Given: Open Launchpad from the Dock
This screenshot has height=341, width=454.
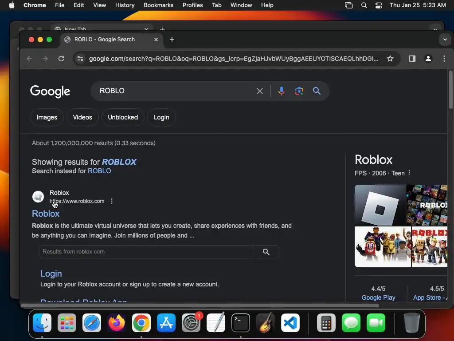Looking at the screenshot, I should (67, 323).
